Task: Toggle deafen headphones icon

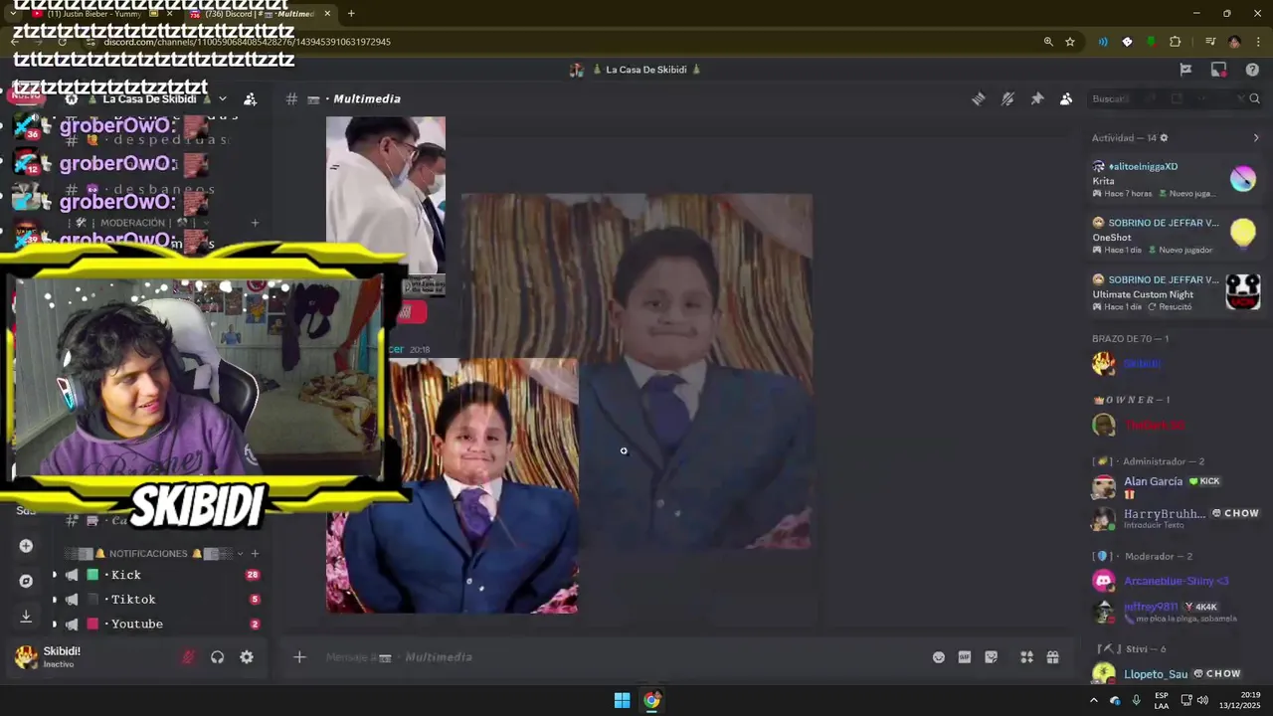Action: (x=217, y=657)
